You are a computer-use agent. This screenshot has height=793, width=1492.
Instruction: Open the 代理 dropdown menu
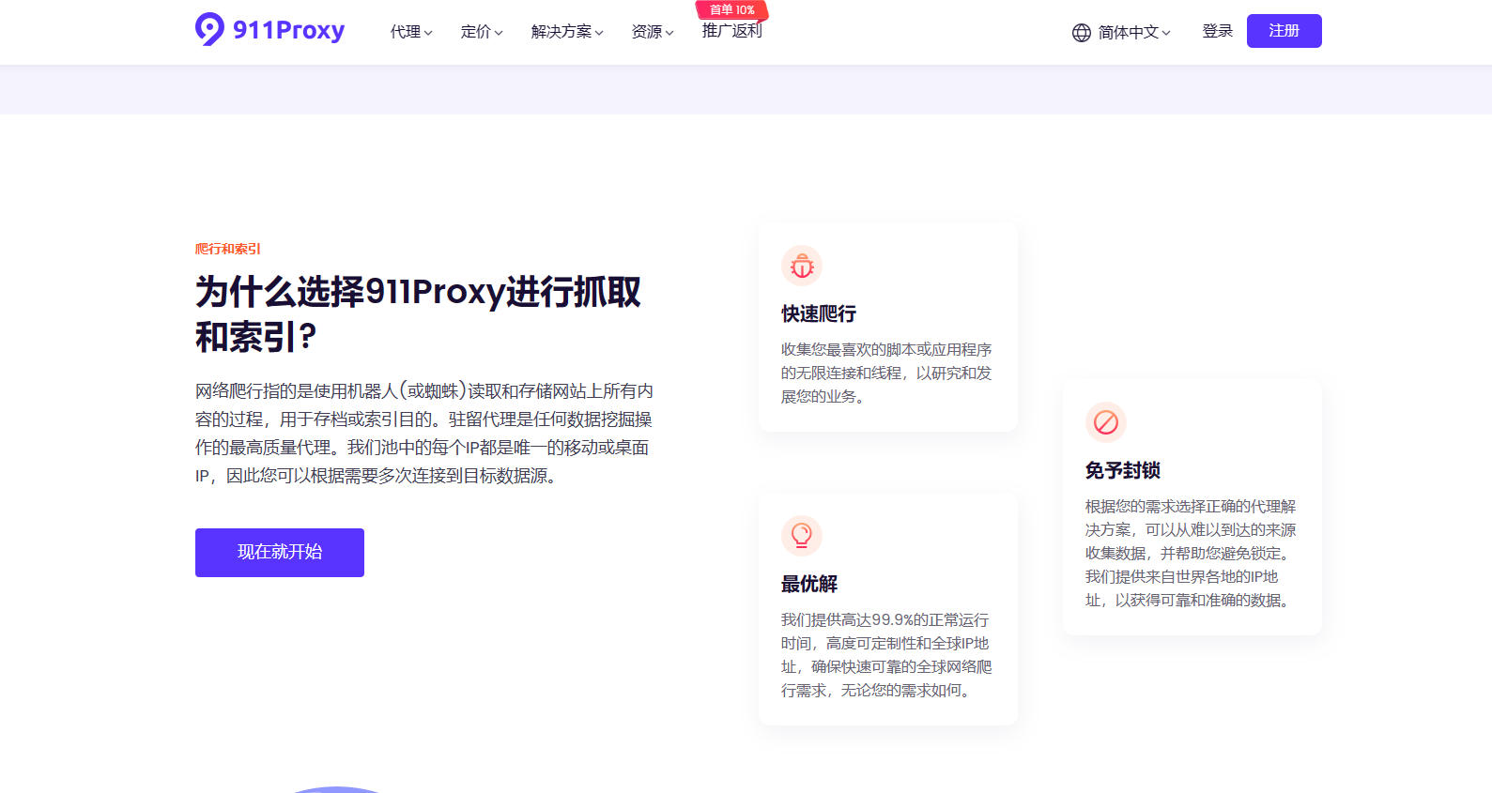point(411,32)
